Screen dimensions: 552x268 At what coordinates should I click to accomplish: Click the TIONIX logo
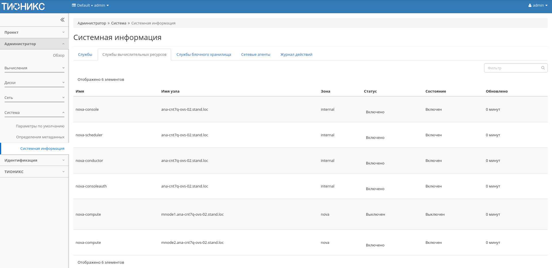(x=23, y=6)
